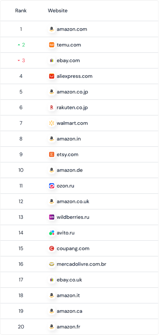The image size is (159, 335).
Task: Click the Amazon favicon next to amazon.com
Action: (52, 29)
